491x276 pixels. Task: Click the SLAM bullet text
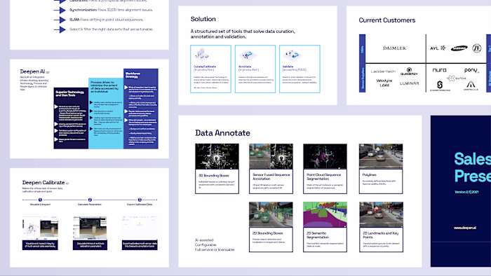[107, 20]
